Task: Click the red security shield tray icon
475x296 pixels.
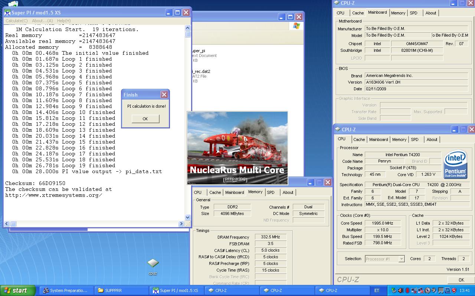Action: pyautogui.click(x=454, y=290)
